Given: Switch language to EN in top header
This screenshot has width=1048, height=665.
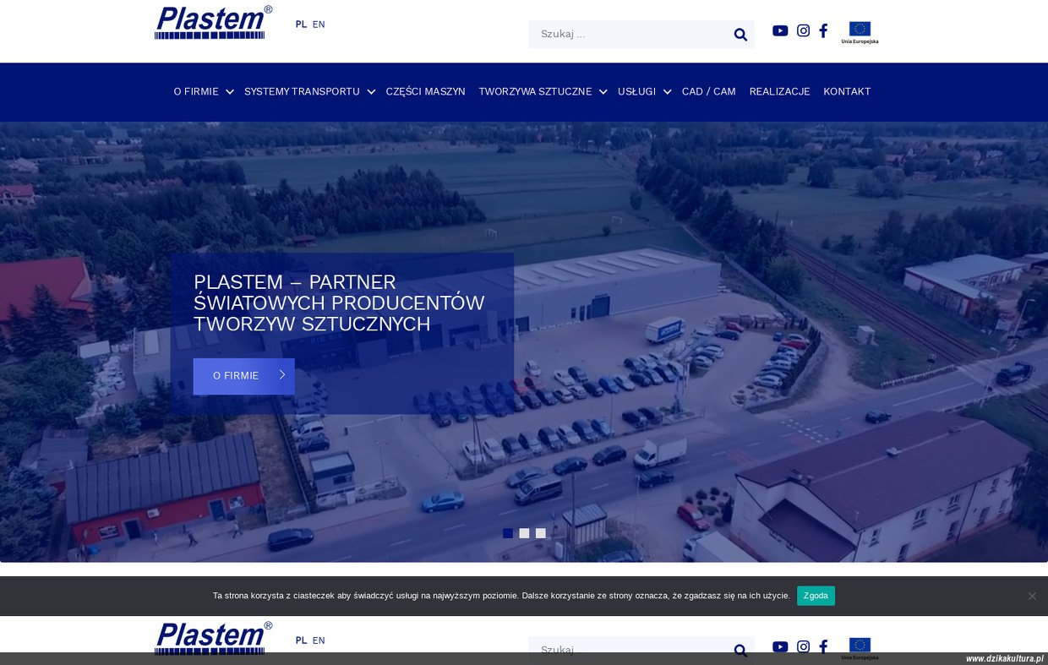Looking at the screenshot, I should (319, 25).
